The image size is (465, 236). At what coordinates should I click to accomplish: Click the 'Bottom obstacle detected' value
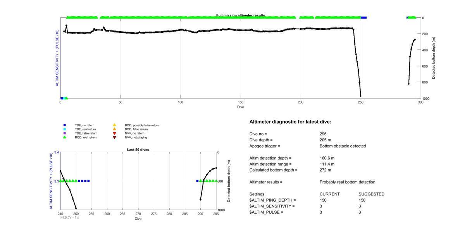pos(343,146)
